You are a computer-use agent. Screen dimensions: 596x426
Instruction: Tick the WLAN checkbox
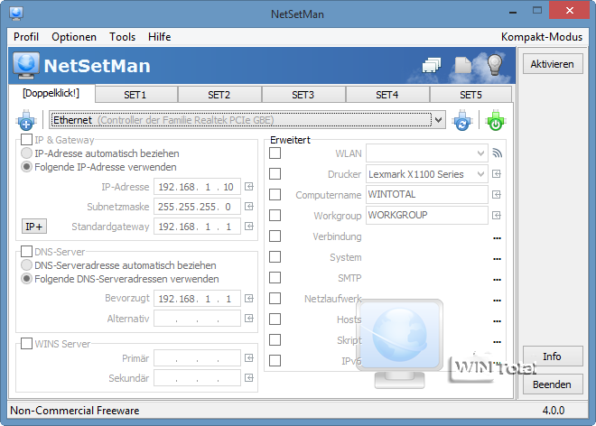point(275,153)
